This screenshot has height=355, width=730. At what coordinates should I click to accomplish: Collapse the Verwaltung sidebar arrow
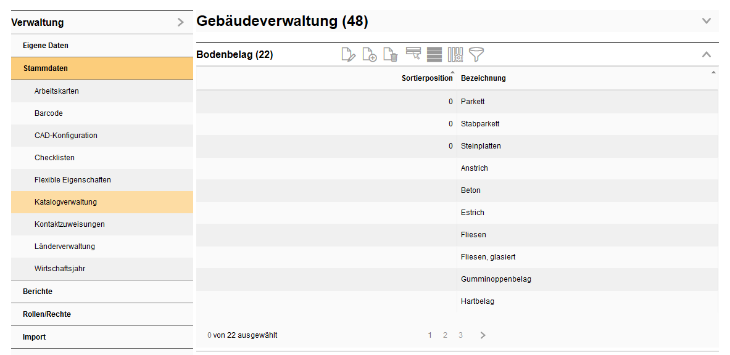click(x=180, y=23)
